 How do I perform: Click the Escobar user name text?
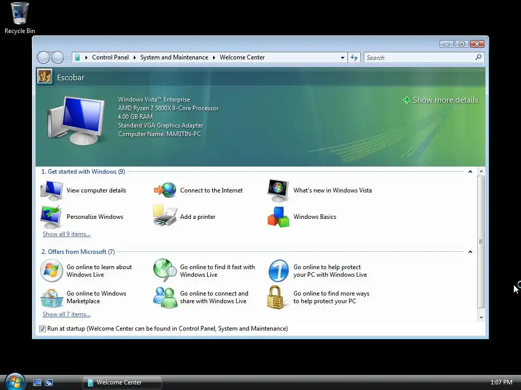(x=71, y=78)
